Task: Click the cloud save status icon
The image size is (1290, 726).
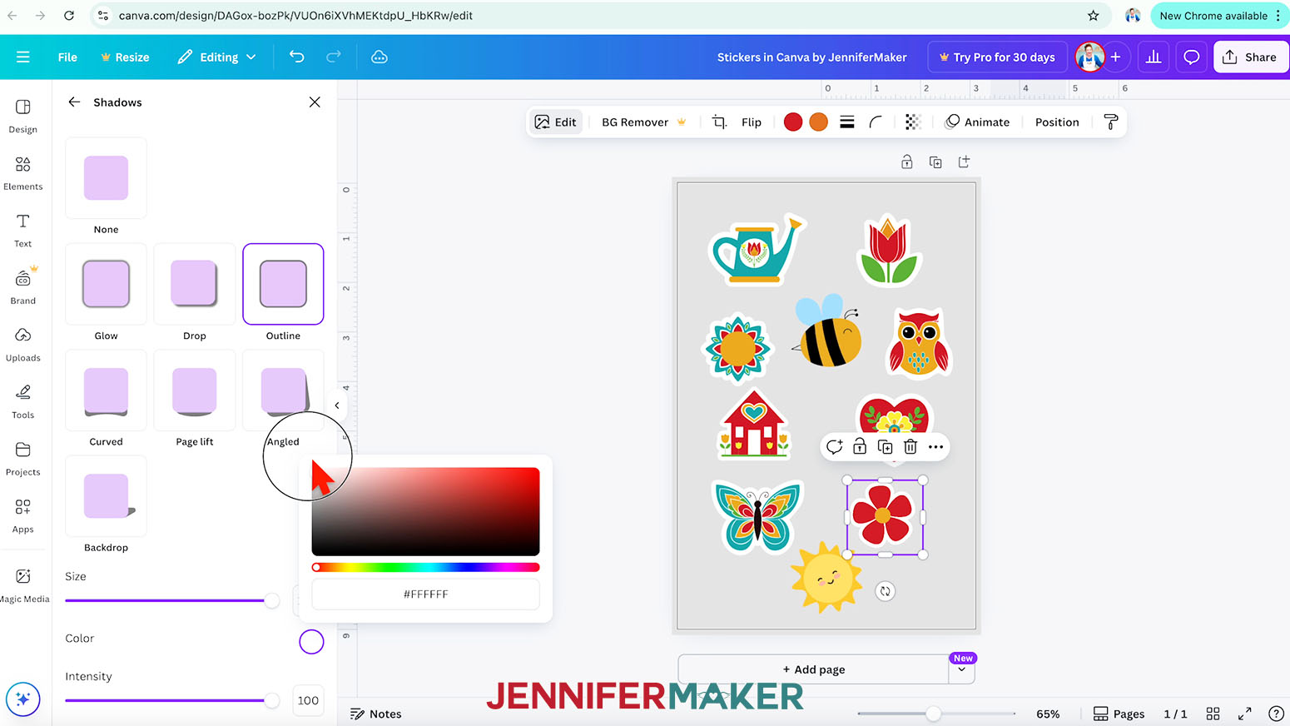Action: coord(380,57)
